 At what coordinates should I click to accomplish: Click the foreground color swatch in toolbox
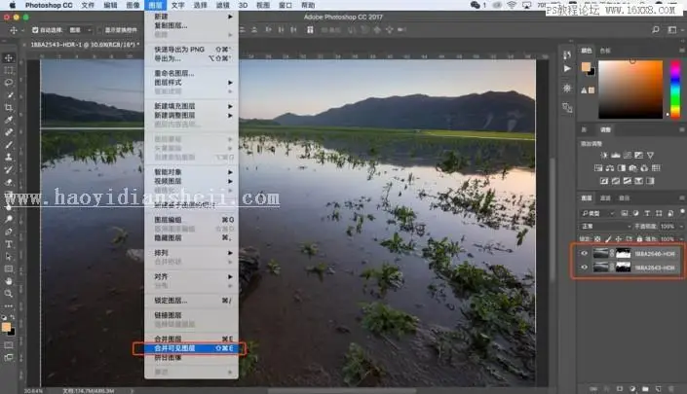coord(6,327)
